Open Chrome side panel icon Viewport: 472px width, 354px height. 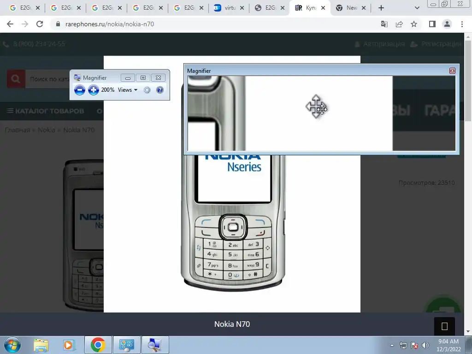coord(432,24)
